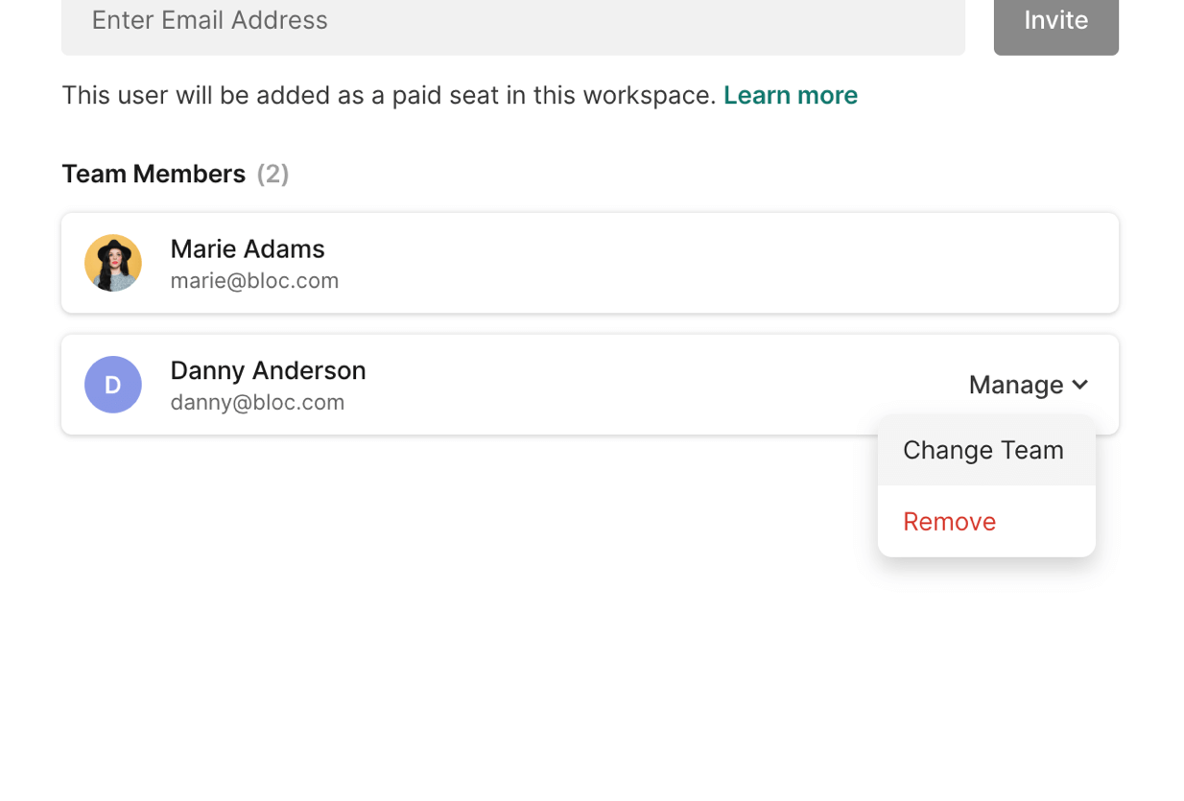This screenshot has width=1184, height=801.
Task: Open the Manage dropdown for Danny Anderson
Action: pyautogui.click(x=1016, y=385)
